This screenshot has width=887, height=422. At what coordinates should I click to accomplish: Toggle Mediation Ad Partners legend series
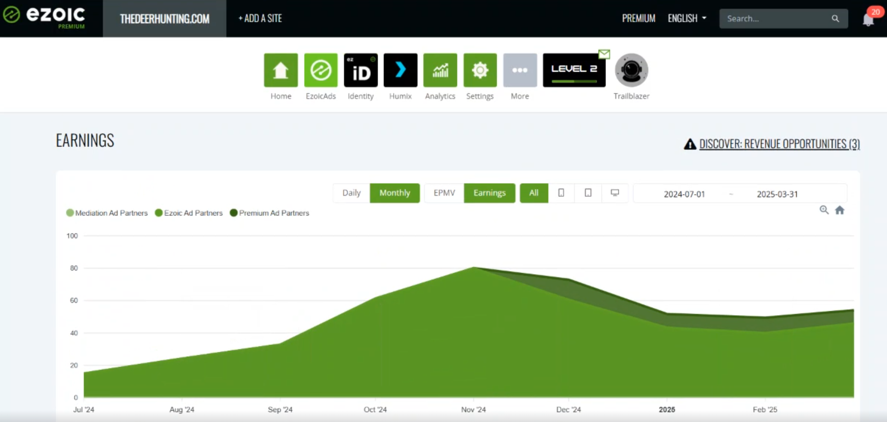point(107,213)
